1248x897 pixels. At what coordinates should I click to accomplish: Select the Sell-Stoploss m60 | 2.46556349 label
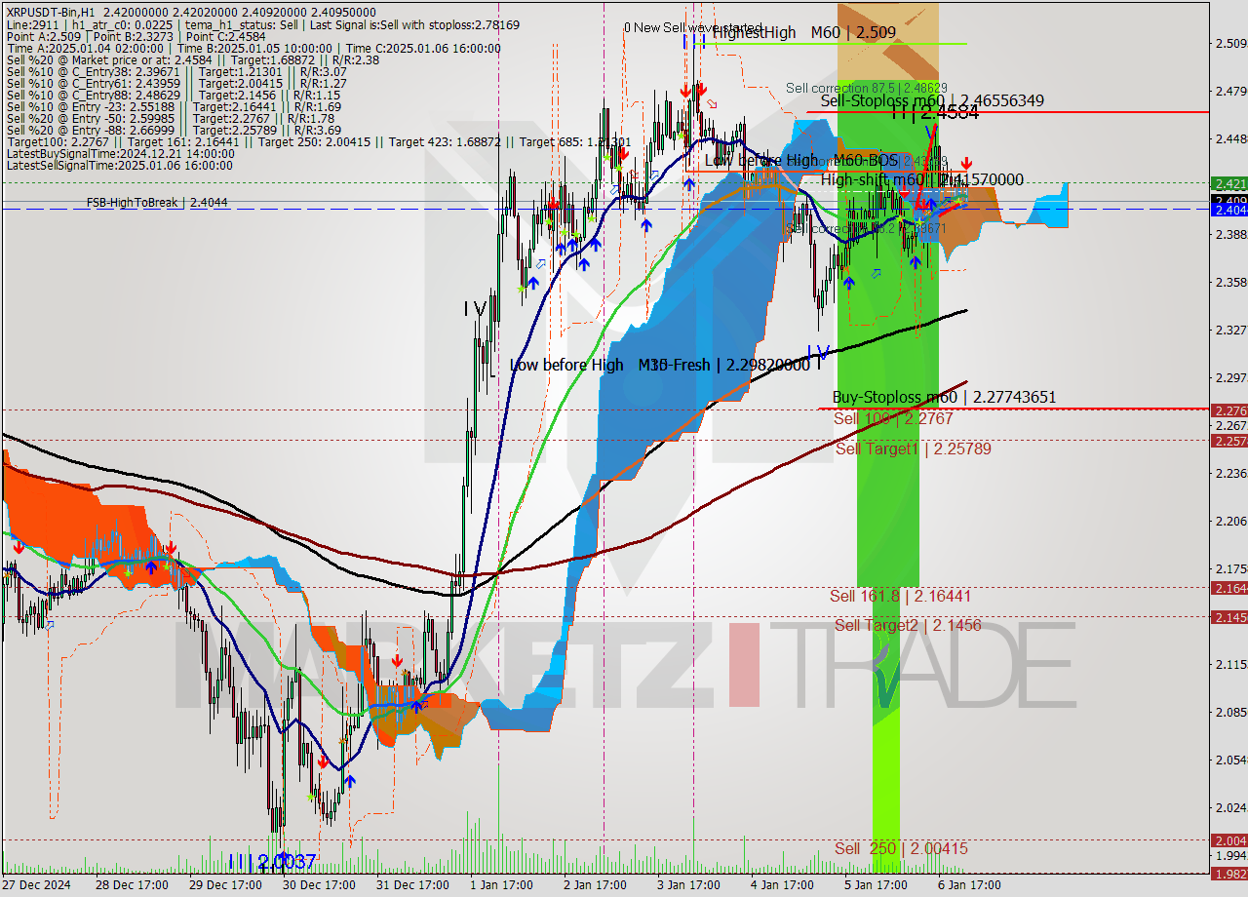click(932, 100)
